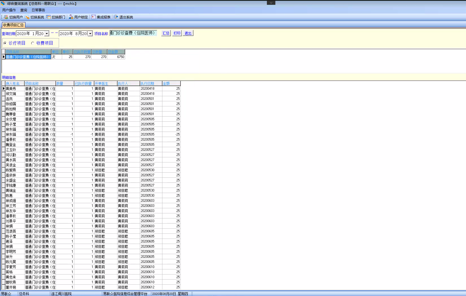This screenshot has width=466, height=296.
Task: Open the 用户操作 menu
Action: coord(9,10)
